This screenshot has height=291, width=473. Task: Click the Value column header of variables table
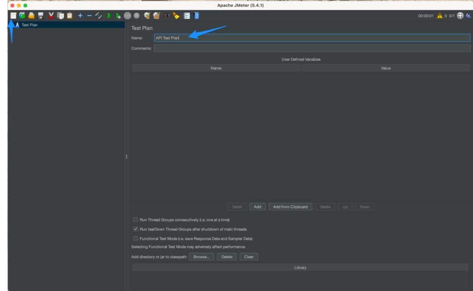coord(386,68)
